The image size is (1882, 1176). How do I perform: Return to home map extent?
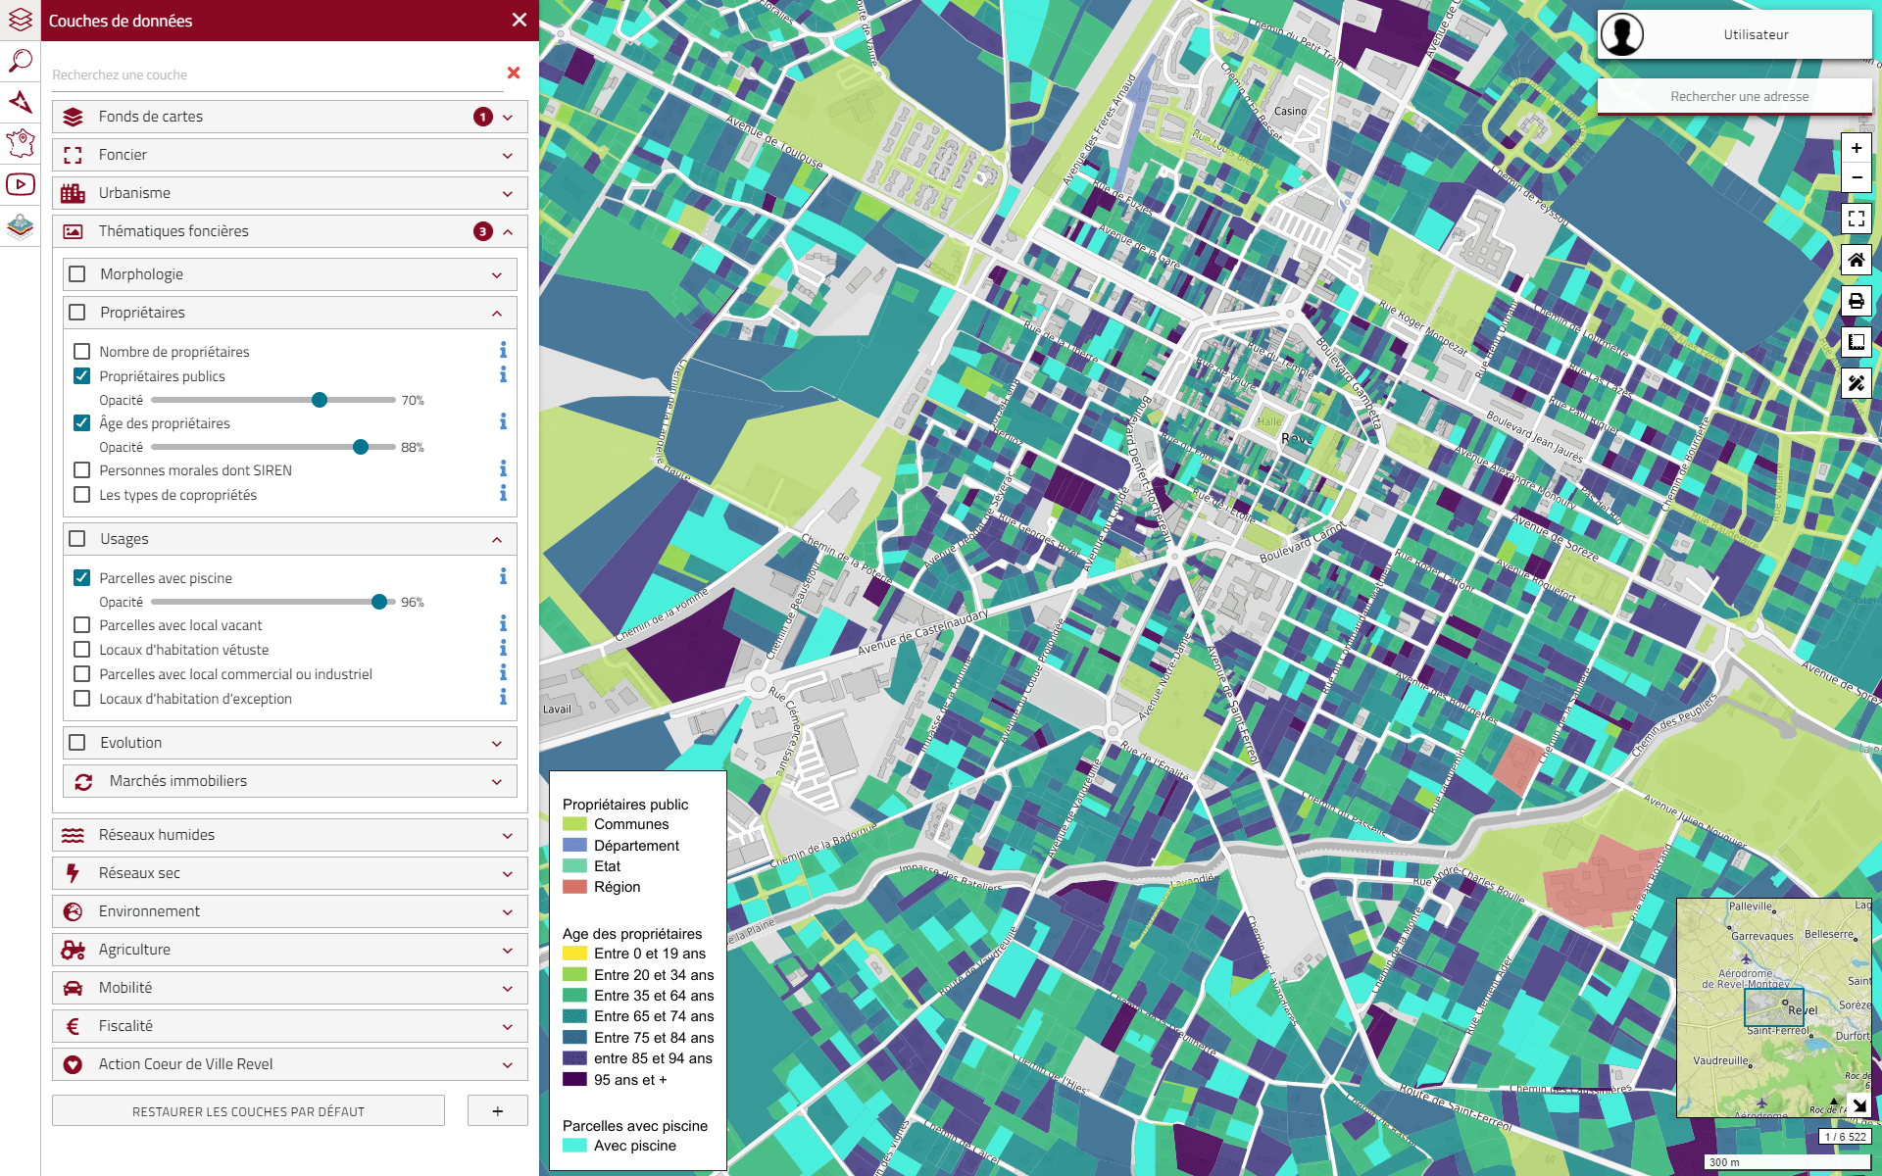(1857, 260)
